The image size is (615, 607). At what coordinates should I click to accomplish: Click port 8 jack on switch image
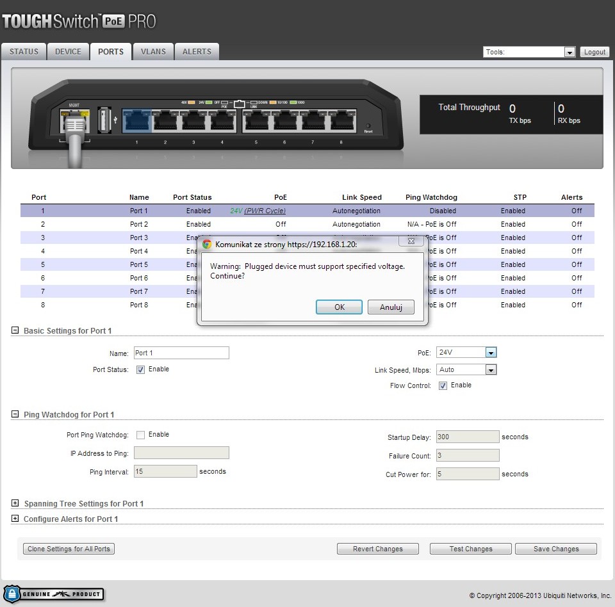[341, 121]
